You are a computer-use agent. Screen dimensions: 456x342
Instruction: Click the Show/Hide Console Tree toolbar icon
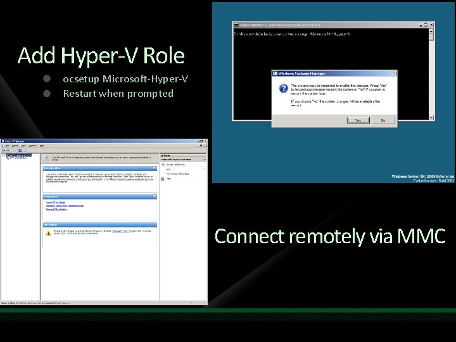(x=14, y=151)
